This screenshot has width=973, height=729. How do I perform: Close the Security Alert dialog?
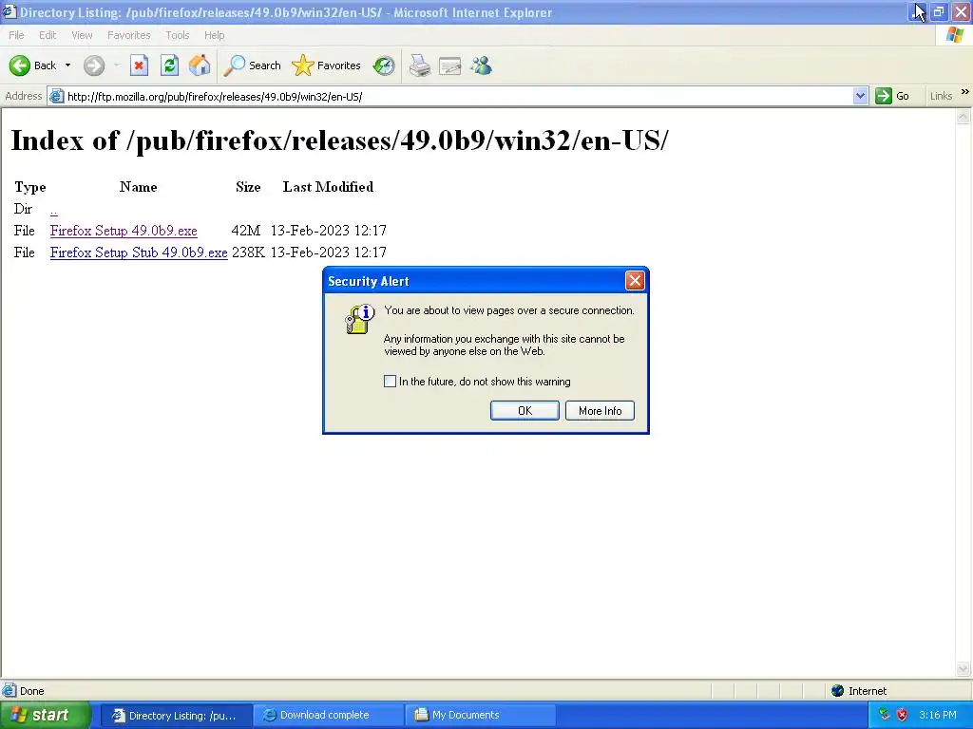tap(635, 281)
